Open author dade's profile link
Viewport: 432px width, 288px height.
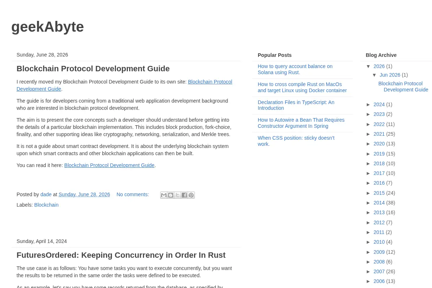coord(46,194)
